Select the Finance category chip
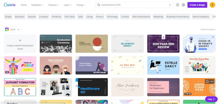This screenshot has height=104, width=219. click(100, 17)
